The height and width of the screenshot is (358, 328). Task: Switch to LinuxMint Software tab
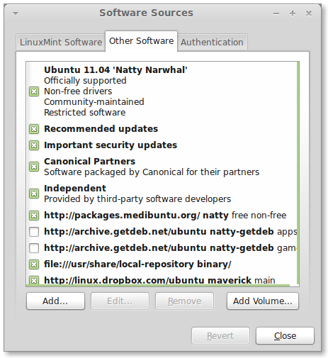61,43
